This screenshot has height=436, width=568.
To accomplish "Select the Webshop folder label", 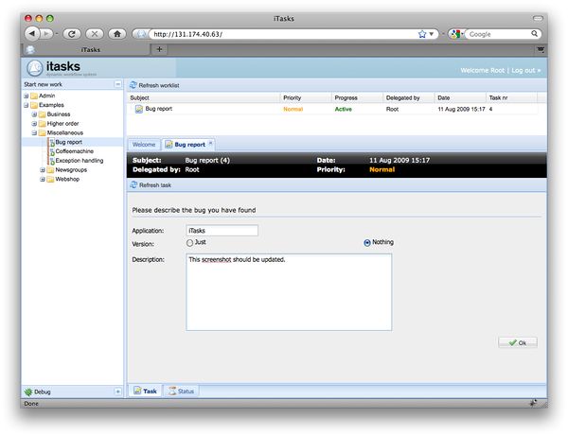I will click(67, 179).
